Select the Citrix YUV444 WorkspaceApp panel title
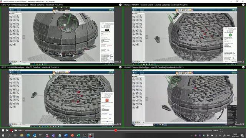The image size is (246, 138). pos(32,5)
